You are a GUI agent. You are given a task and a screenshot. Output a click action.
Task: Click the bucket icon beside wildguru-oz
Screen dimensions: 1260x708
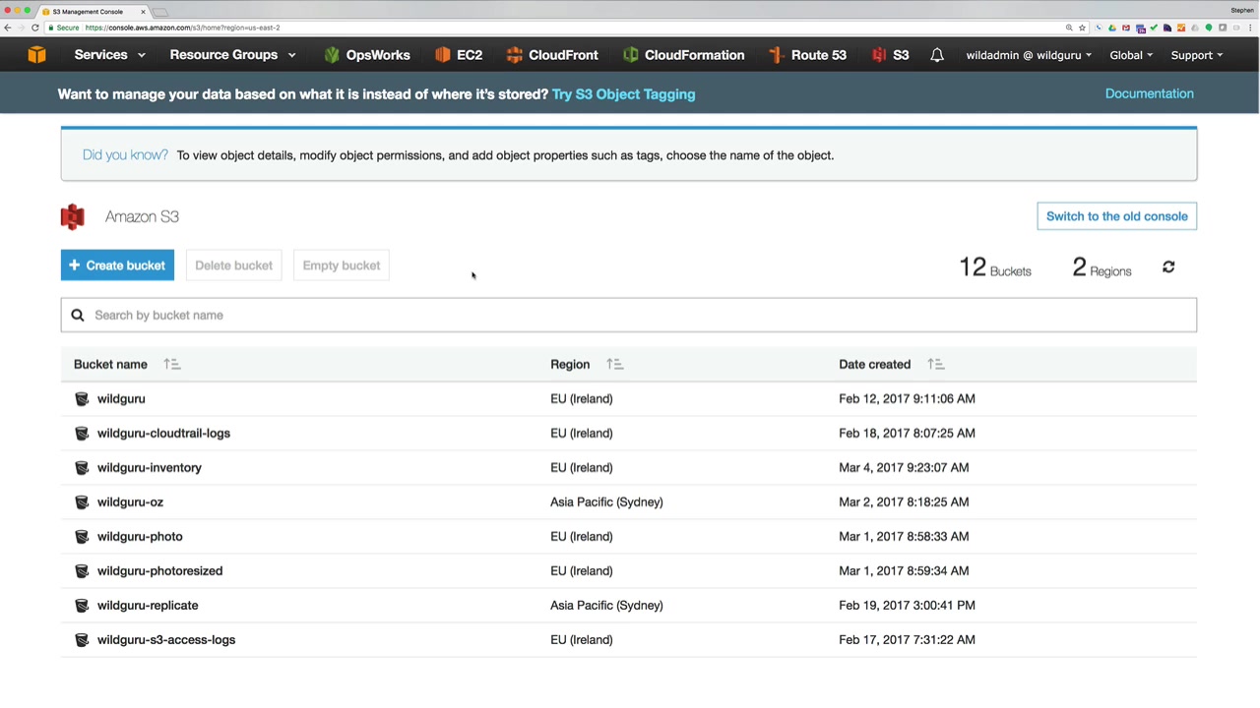pyautogui.click(x=82, y=501)
